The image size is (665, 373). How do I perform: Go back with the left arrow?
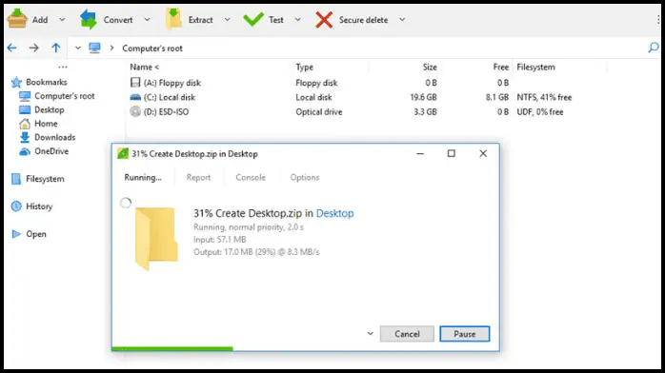(11, 48)
